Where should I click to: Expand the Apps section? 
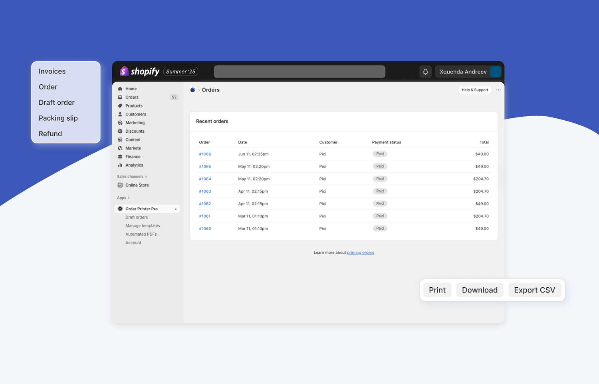click(x=123, y=197)
